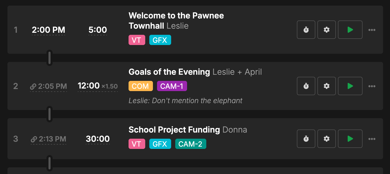Open gear settings for Goals of the Evening

pos(326,86)
